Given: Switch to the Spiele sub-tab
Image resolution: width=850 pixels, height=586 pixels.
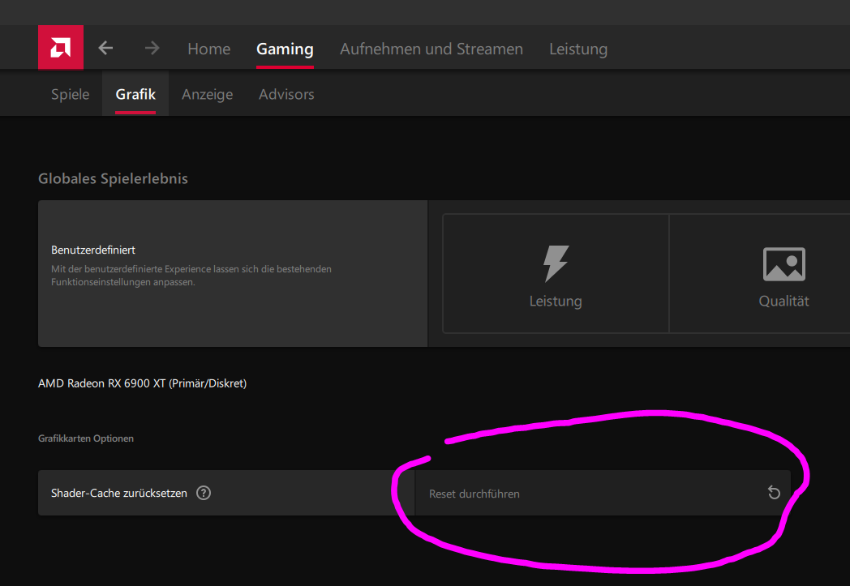Looking at the screenshot, I should [x=70, y=94].
